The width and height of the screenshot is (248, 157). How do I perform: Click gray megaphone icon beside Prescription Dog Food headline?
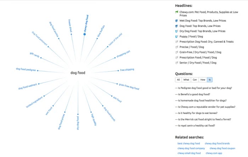pos(177,42)
